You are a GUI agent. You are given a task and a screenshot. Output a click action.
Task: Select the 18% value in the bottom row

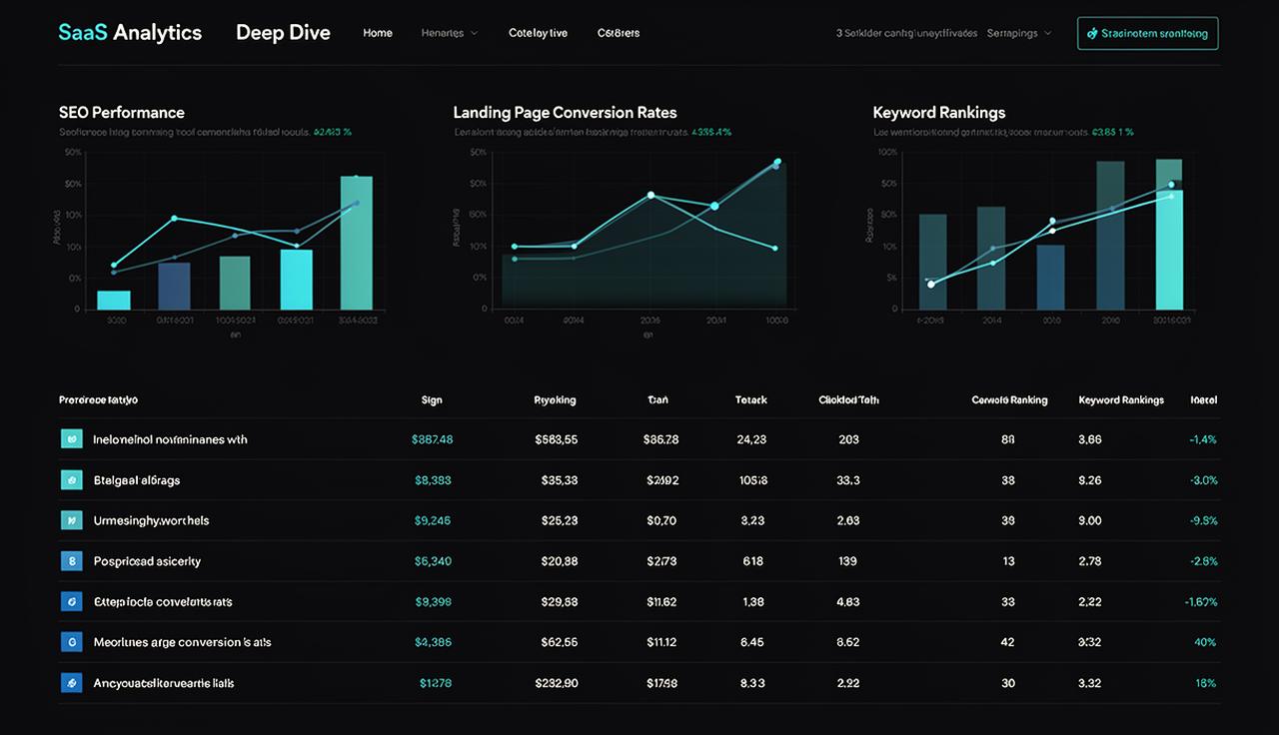tap(1206, 683)
